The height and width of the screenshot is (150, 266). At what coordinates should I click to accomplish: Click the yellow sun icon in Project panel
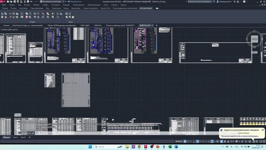pyautogui.click(x=53, y=14)
